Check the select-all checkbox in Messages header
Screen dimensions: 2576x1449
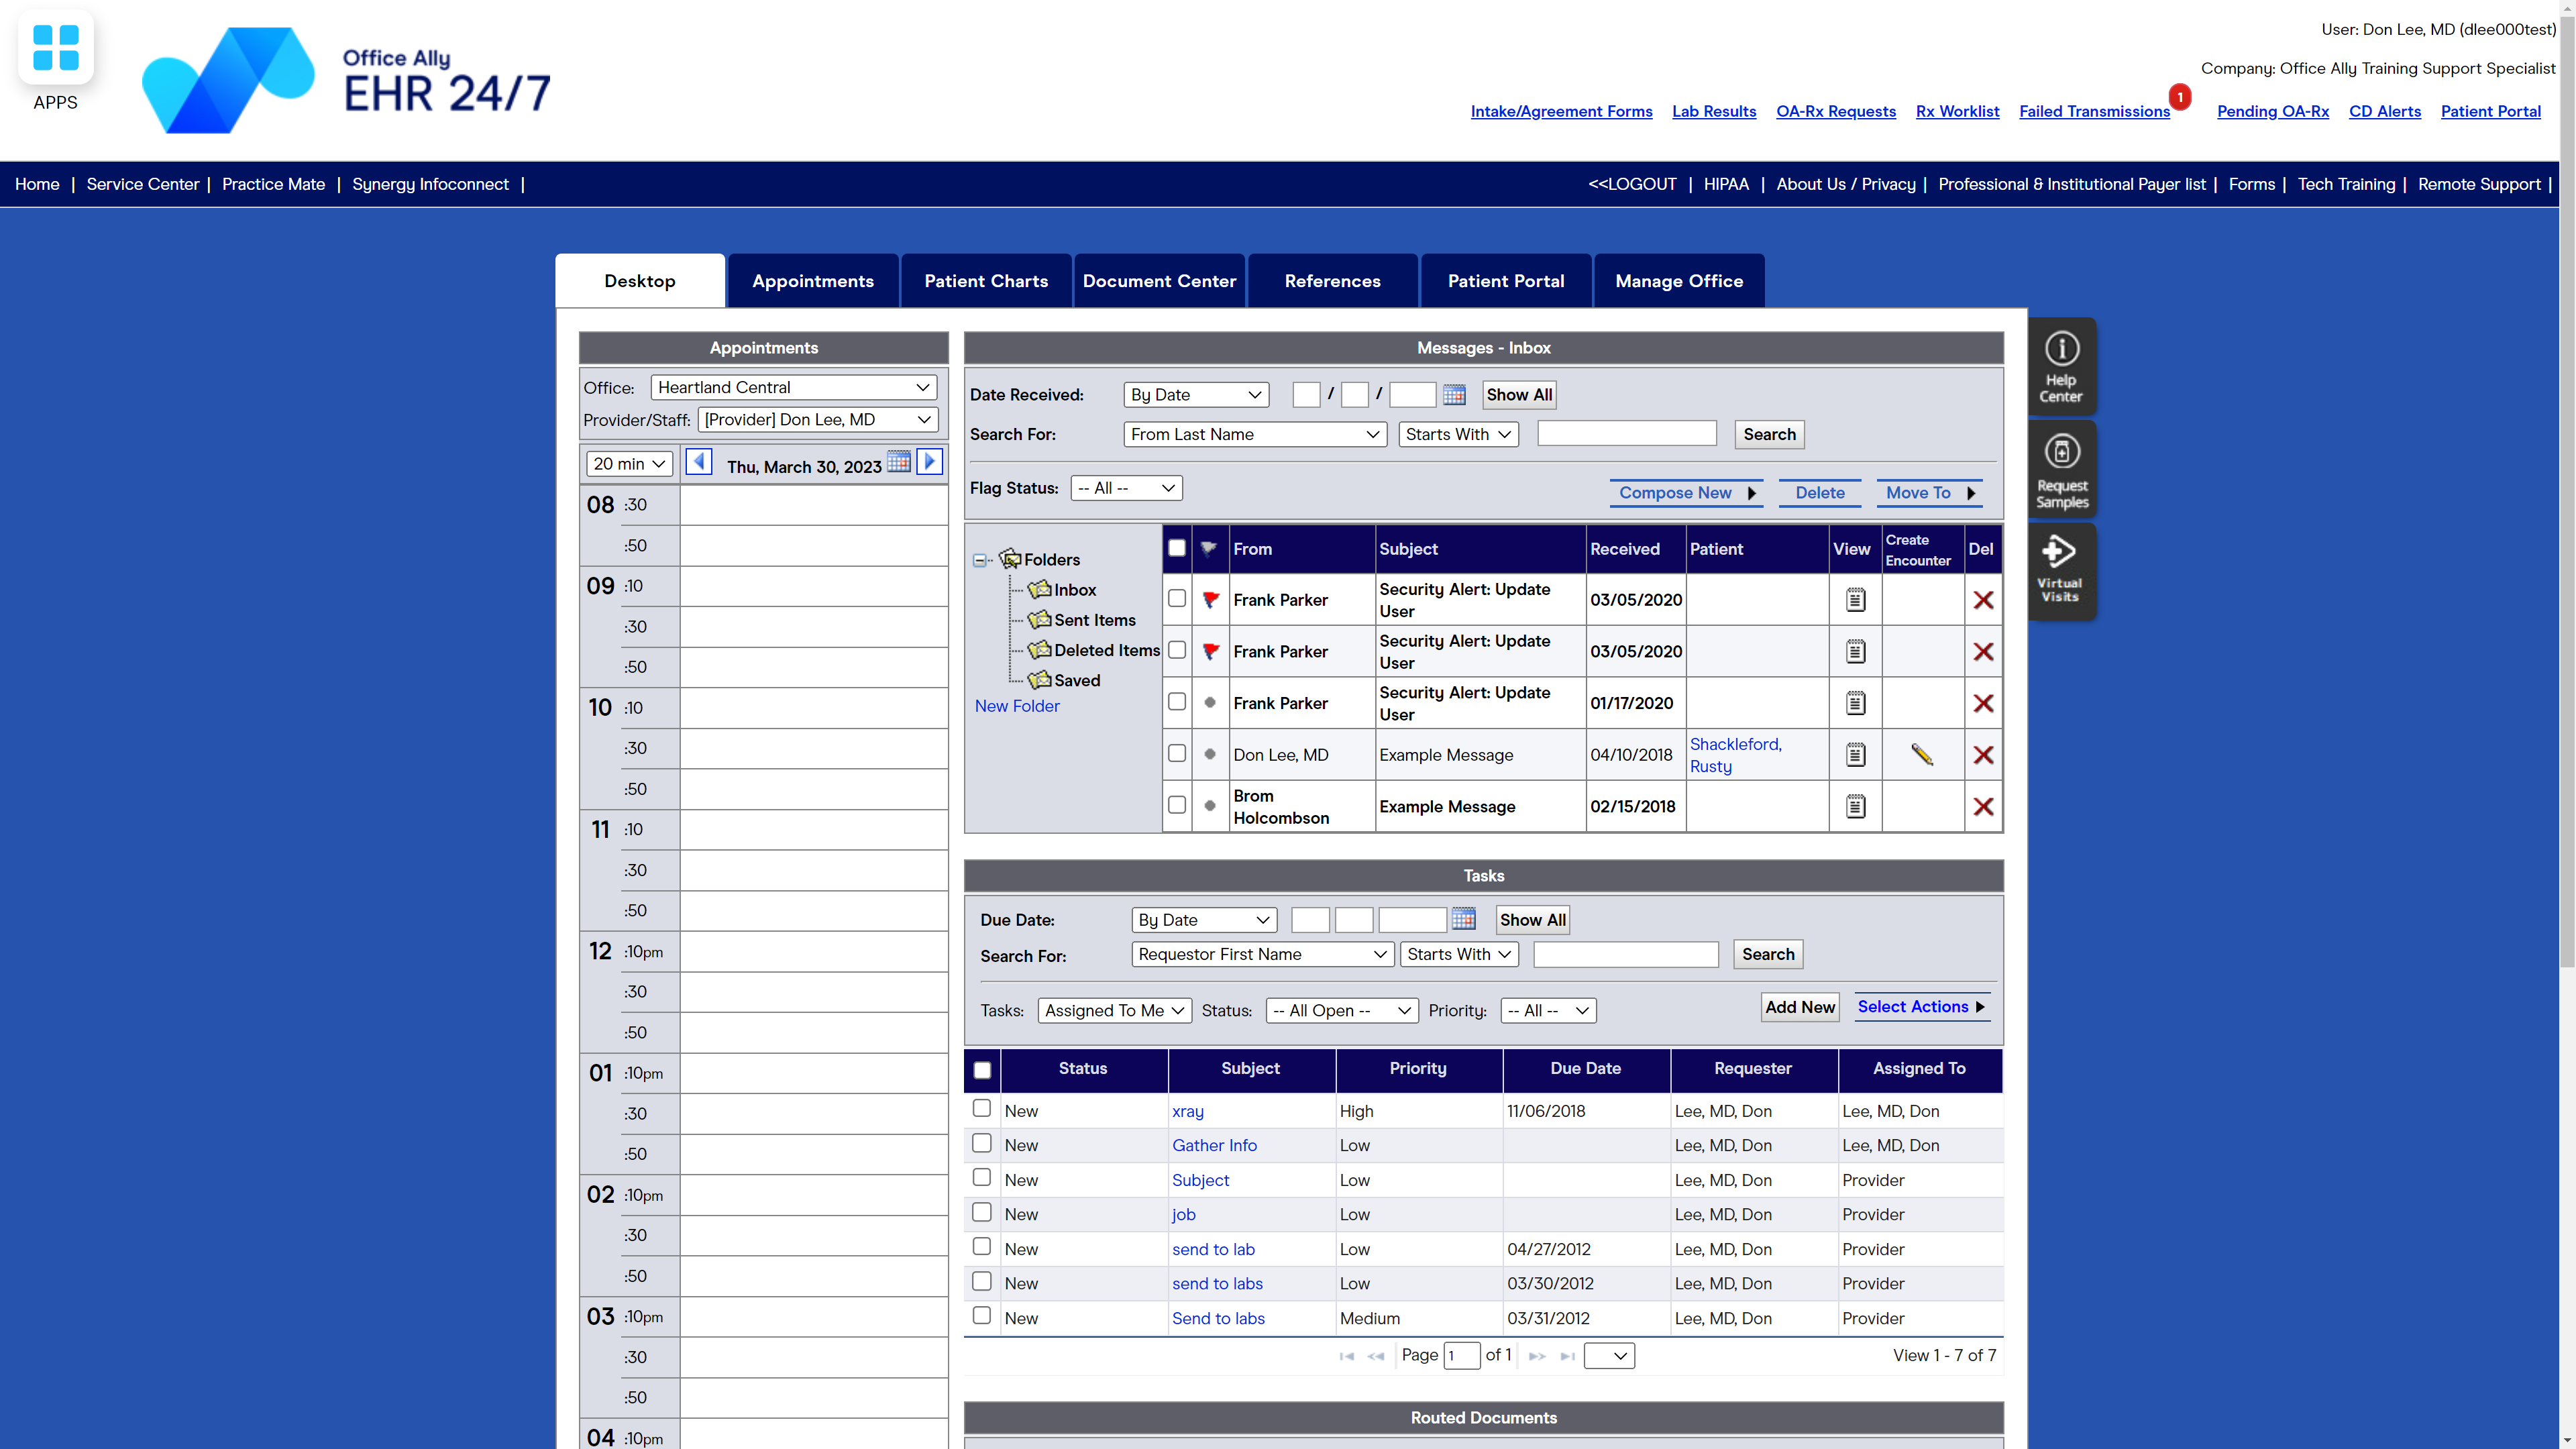[x=1176, y=548]
